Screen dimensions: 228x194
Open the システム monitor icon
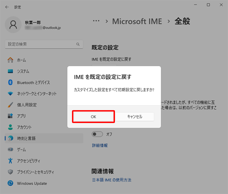[x=10, y=71]
